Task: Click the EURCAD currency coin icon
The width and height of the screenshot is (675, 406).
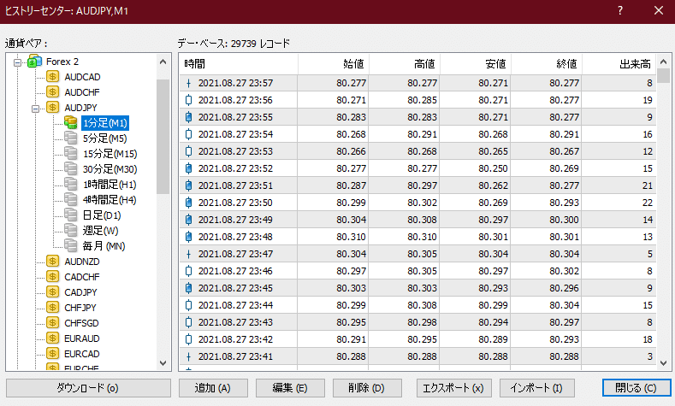Action: [x=52, y=354]
